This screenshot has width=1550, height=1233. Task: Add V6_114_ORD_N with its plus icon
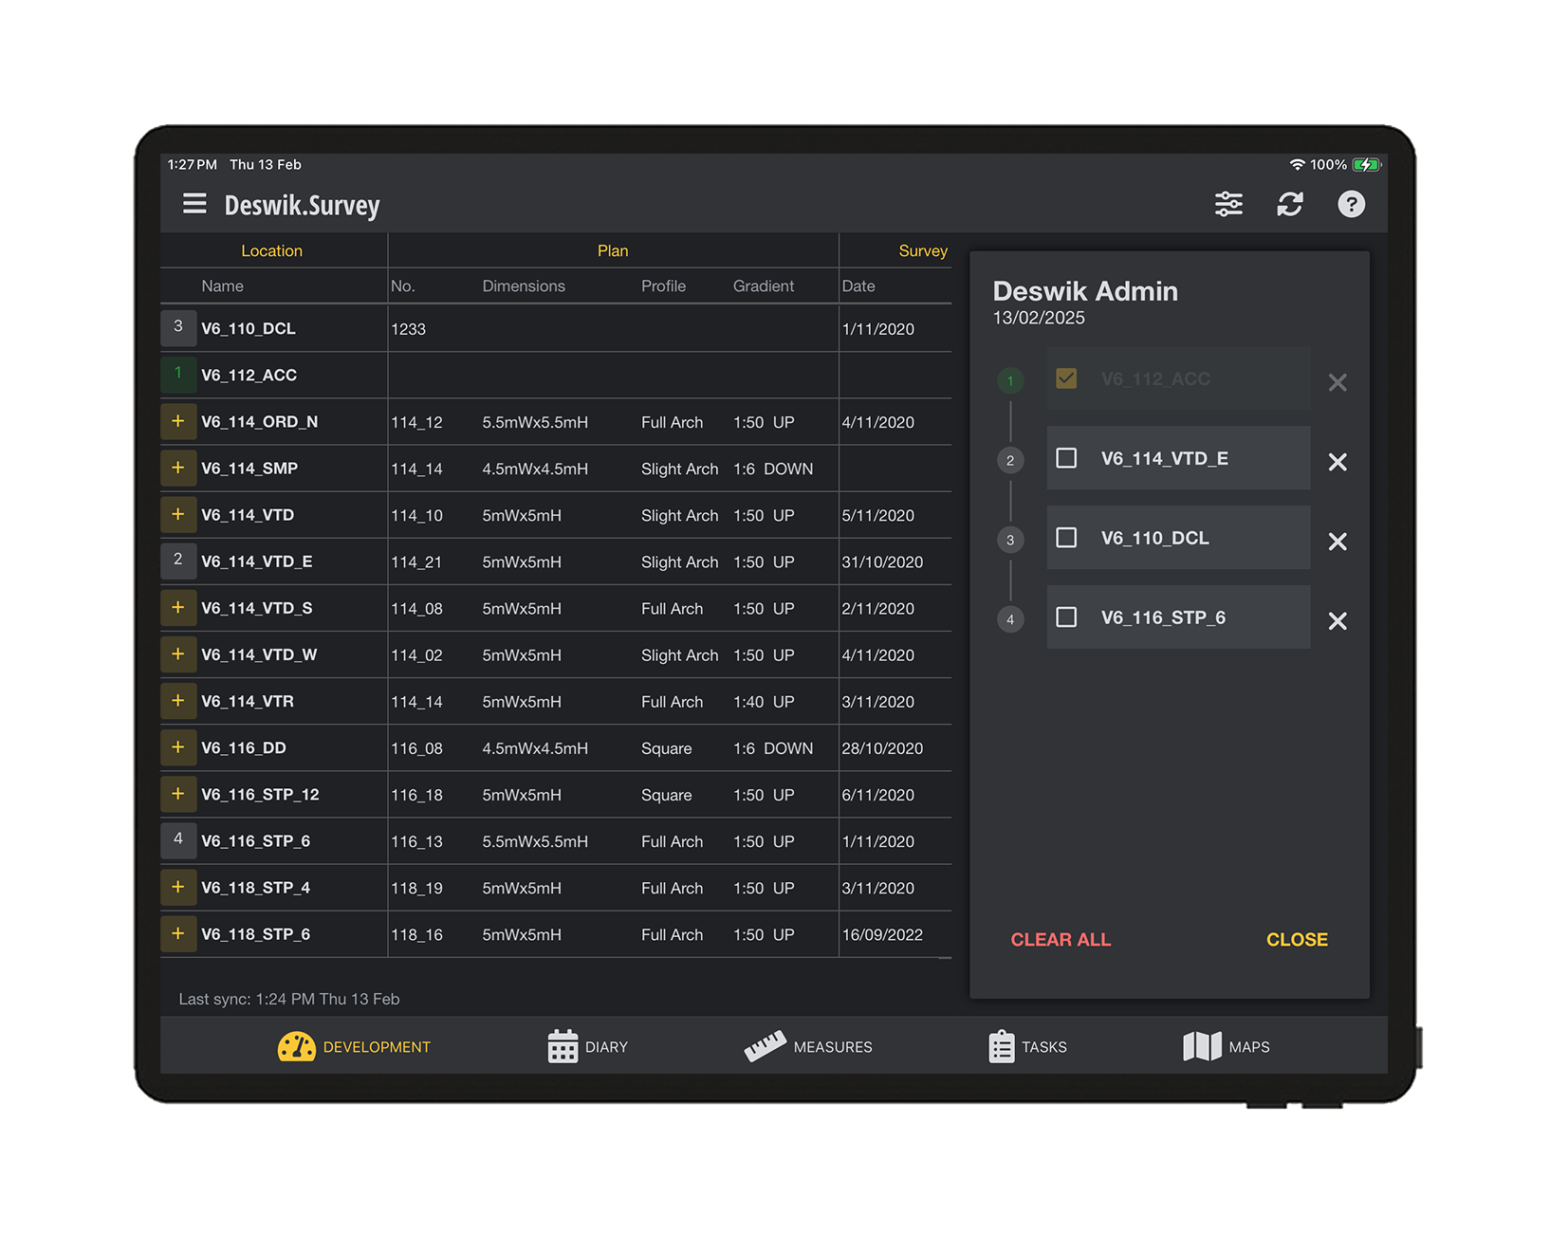[x=178, y=421]
